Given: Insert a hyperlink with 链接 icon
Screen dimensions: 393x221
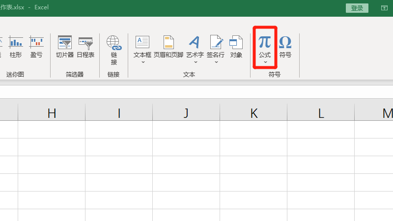Looking at the screenshot, I should tap(114, 50).
